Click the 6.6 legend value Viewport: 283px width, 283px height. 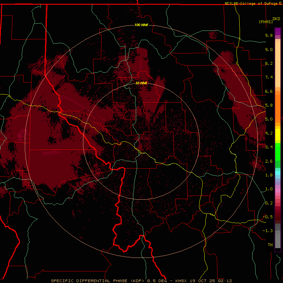[269, 91]
